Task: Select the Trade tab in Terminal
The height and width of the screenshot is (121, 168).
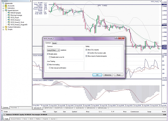Action: click(x=6, y=119)
